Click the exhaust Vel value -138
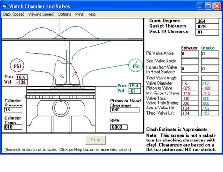The height and width of the screenshot is (172, 223). point(22,82)
